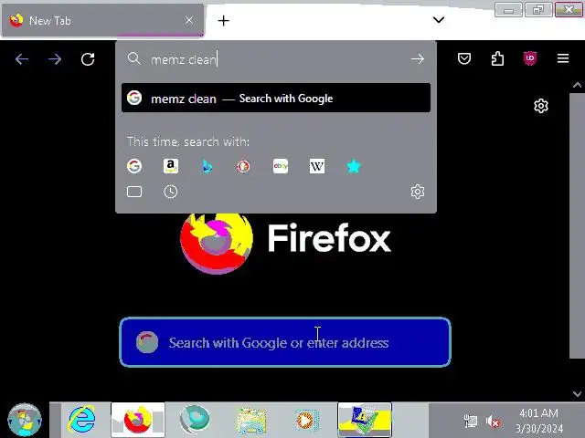585x438 pixels.
Task: Open the network tray icon
Action: pos(471,422)
